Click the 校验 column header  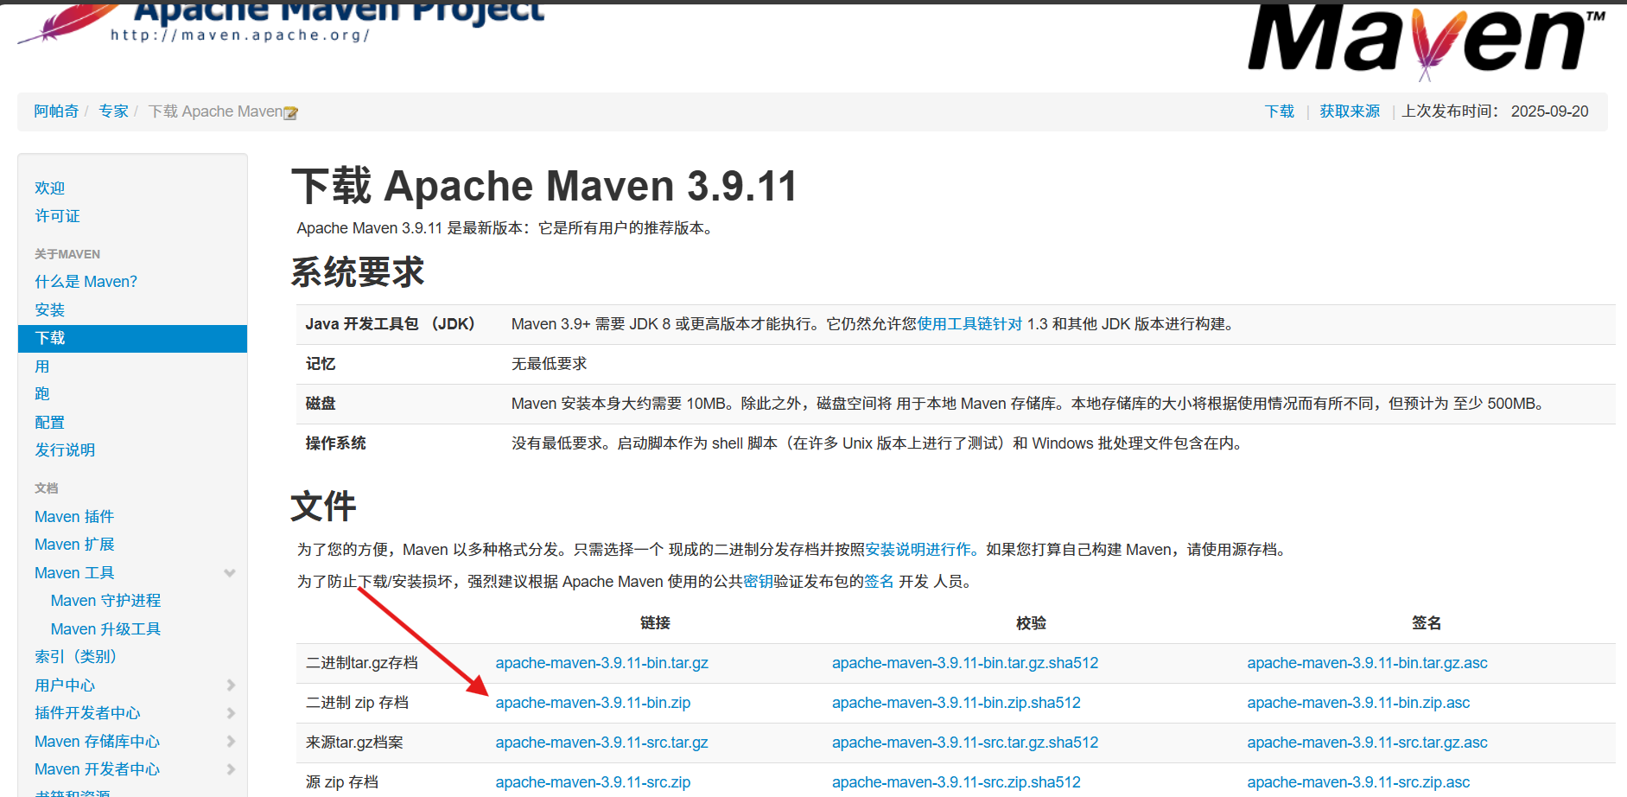pos(1031,623)
